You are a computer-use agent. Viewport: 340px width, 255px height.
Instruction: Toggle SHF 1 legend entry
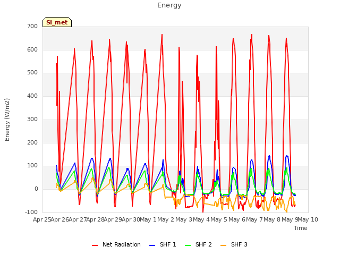click(x=163, y=245)
